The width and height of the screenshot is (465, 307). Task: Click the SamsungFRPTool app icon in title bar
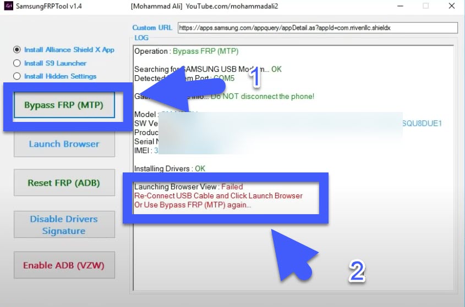8,5
